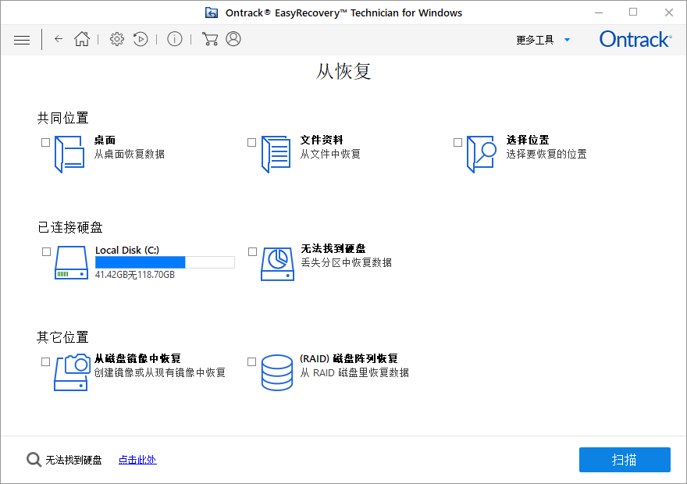The width and height of the screenshot is (687, 484).
Task: Check the 文件资料 checkbox
Action: (x=251, y=142)
